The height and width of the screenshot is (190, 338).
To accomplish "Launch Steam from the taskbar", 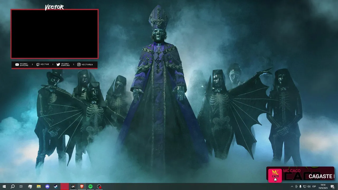I will pos(56,187).
